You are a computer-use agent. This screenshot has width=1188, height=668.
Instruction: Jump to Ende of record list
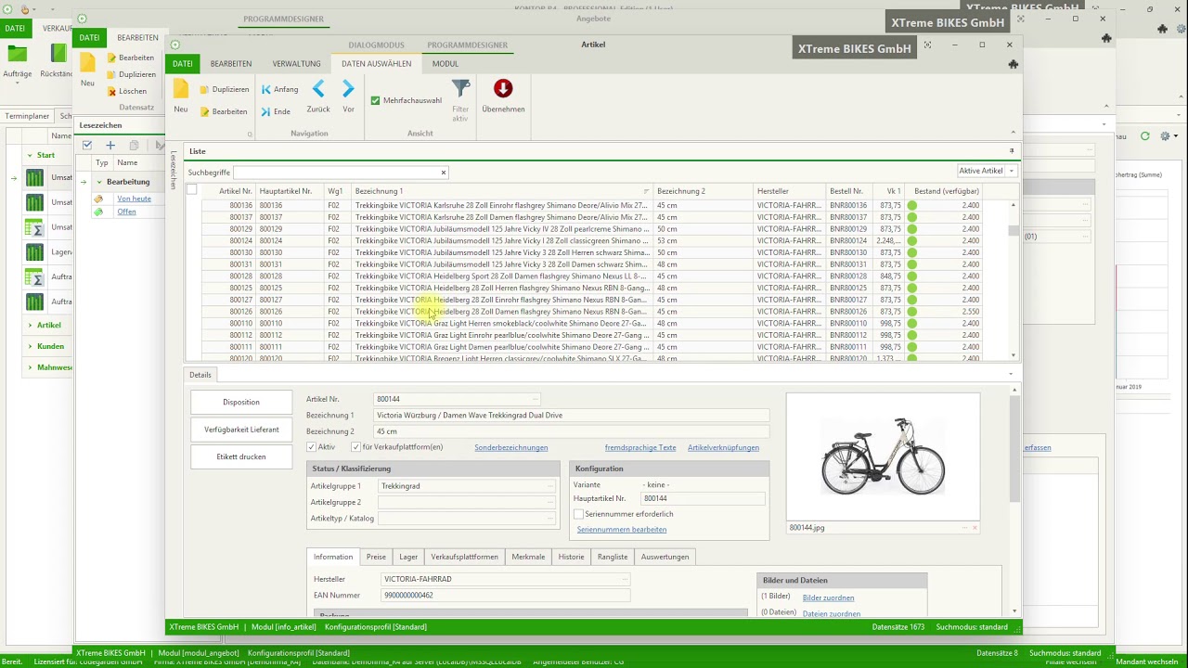(x=276, y=111)
